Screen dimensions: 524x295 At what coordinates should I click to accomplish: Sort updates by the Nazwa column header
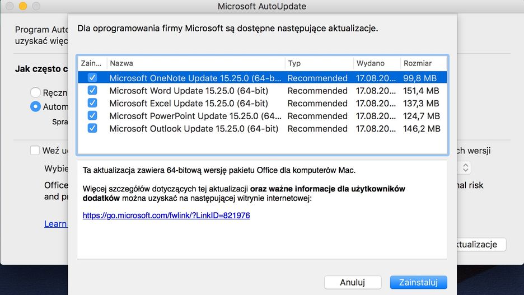(x=196, y=63)
